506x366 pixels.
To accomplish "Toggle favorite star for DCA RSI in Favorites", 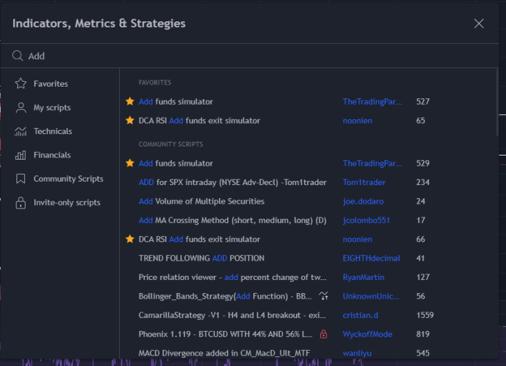I will [x=130, y=120].
